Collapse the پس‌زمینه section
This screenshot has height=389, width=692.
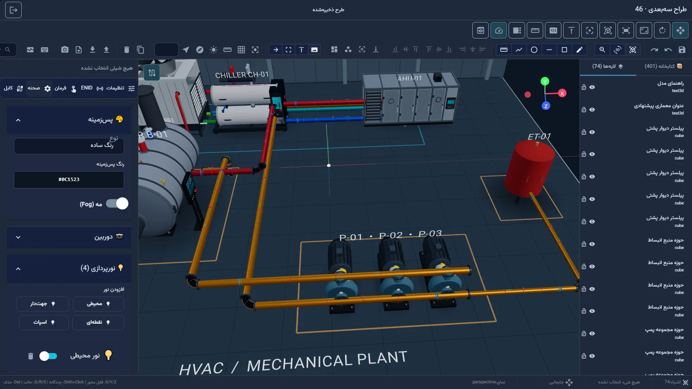pyautogui.click(x=69, y=120)
